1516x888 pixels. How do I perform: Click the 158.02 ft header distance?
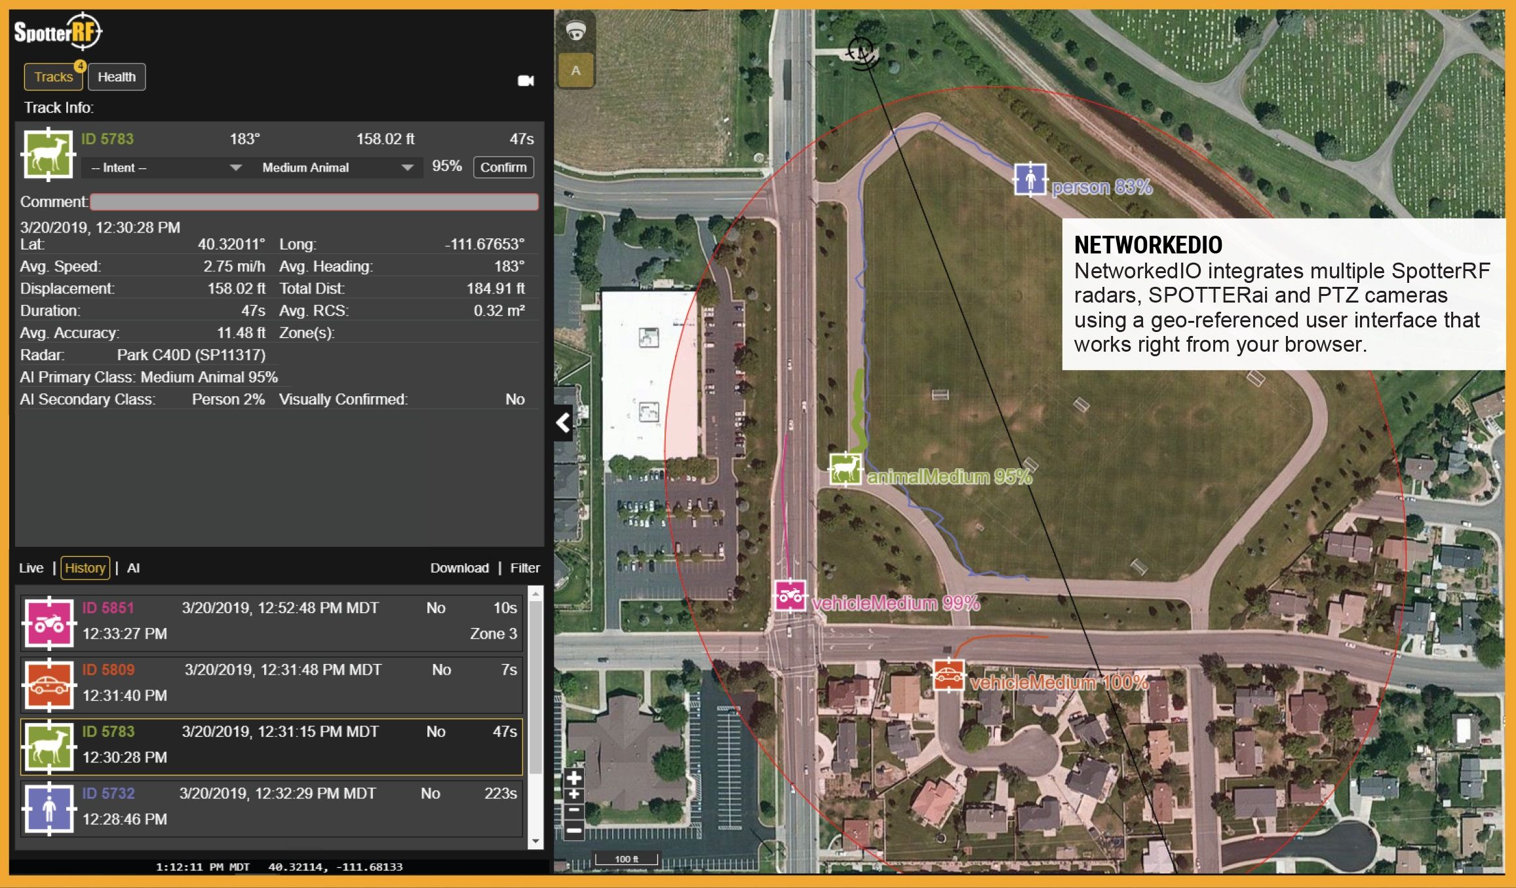coord(385,139)
